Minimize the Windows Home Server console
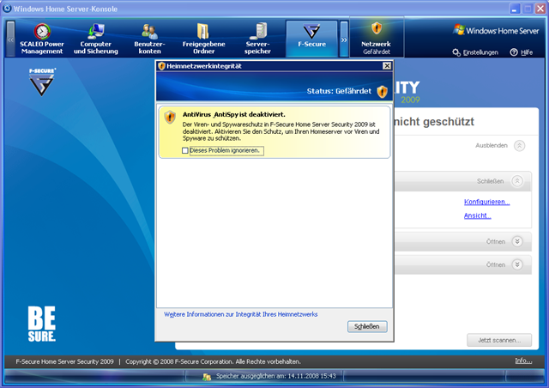This screenshot has height=388, width=549. coord(515,9)
